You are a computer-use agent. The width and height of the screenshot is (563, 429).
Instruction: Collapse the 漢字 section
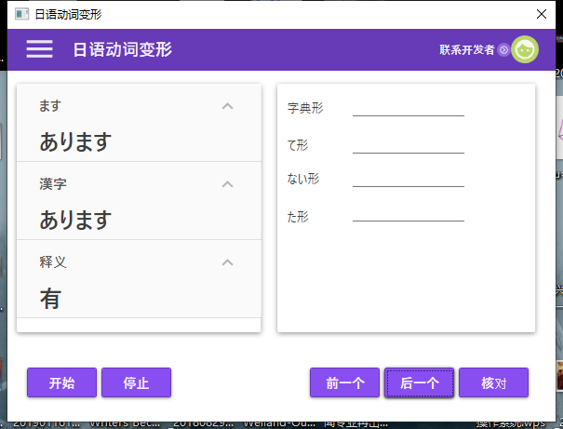(228, 184)
